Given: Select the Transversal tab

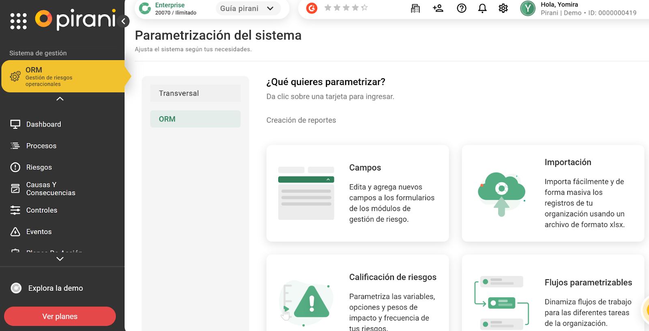Looking at the screenshot, I should [x=195, y=93].
